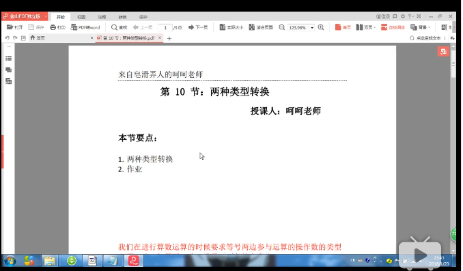Screen dimensions: 463x271
Task: Switch to the 转换 ribbon tab
Action: coord(122,17)
